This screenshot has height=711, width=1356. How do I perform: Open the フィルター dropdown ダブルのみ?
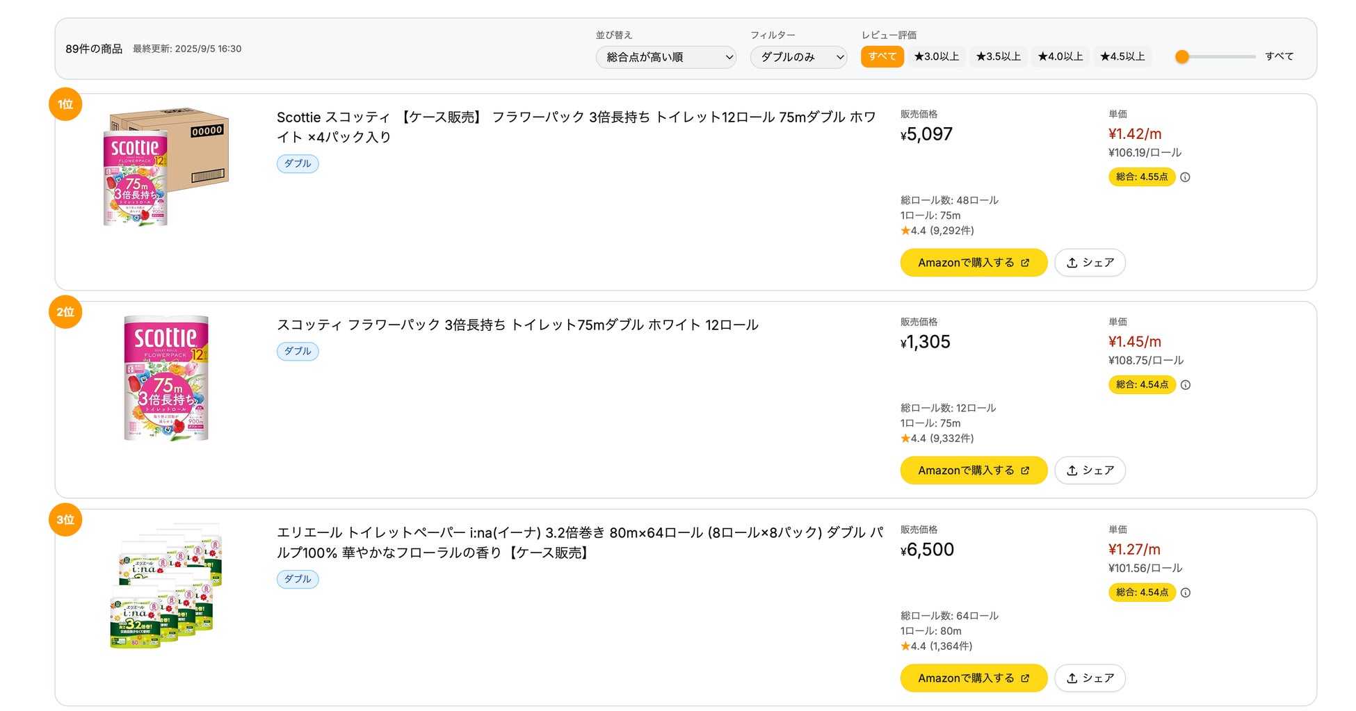click(798, 57)
